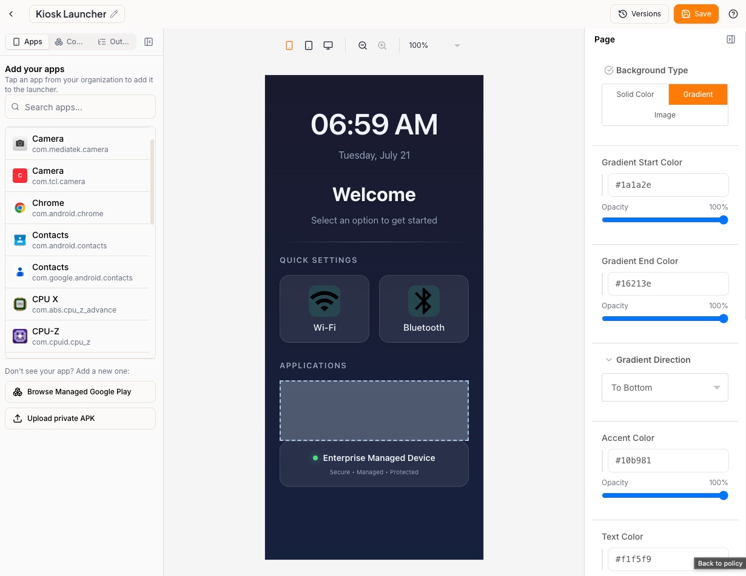
Task: Collapse the Gradient Direction section
Action: (x=609, y=360)
